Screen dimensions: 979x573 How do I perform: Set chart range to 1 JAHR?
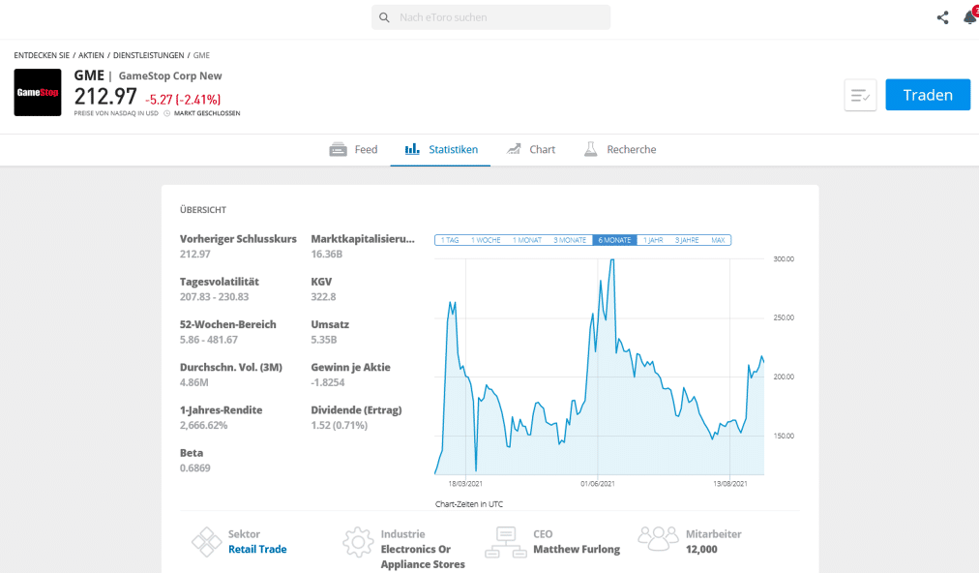click(653, 240)
